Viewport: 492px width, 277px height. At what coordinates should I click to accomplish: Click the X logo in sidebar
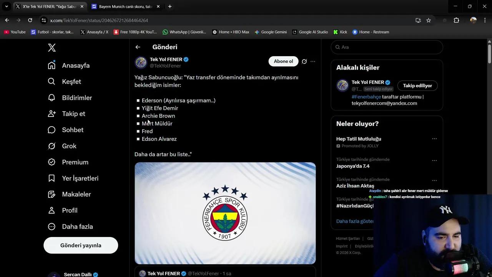click(52, 48)
